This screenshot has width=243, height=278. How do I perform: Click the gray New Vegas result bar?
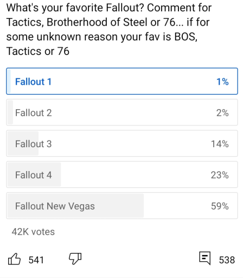pyautogui.click(x=75, y=206)
